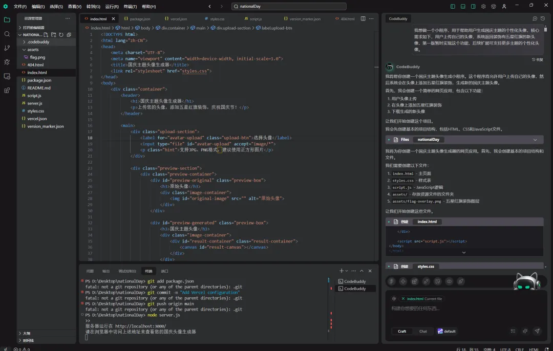
Task: Click Figma icon in CodeBuddy toolbar
Action: coord(392,281)
